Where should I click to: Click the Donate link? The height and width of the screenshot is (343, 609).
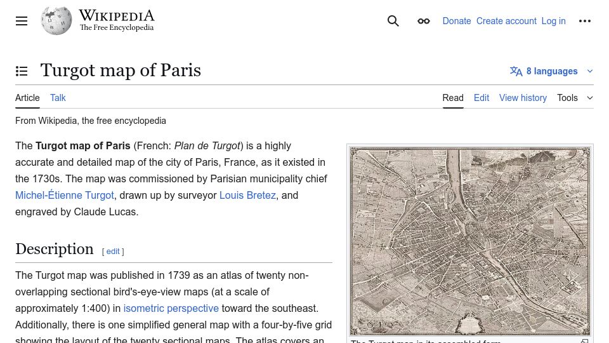[457, 21]
